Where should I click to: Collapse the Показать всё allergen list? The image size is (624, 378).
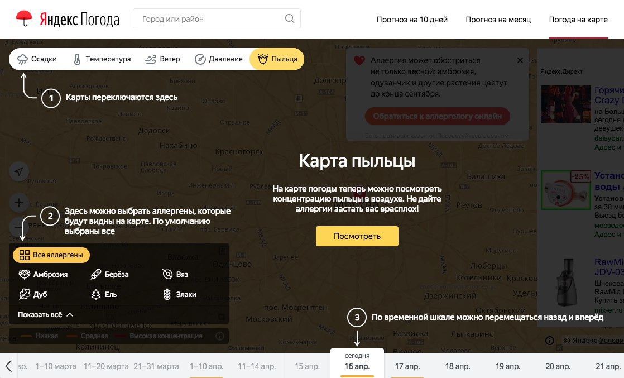point(45,315)
